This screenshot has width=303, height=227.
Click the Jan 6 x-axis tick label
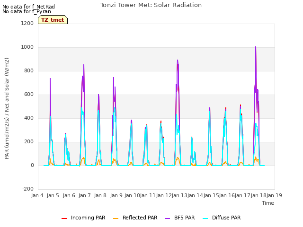[69, 195]
